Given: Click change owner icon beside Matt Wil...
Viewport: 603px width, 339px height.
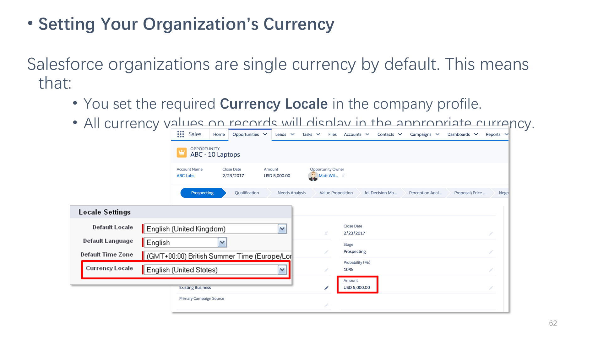Looking at the screenshot, I should coord(344,176).
